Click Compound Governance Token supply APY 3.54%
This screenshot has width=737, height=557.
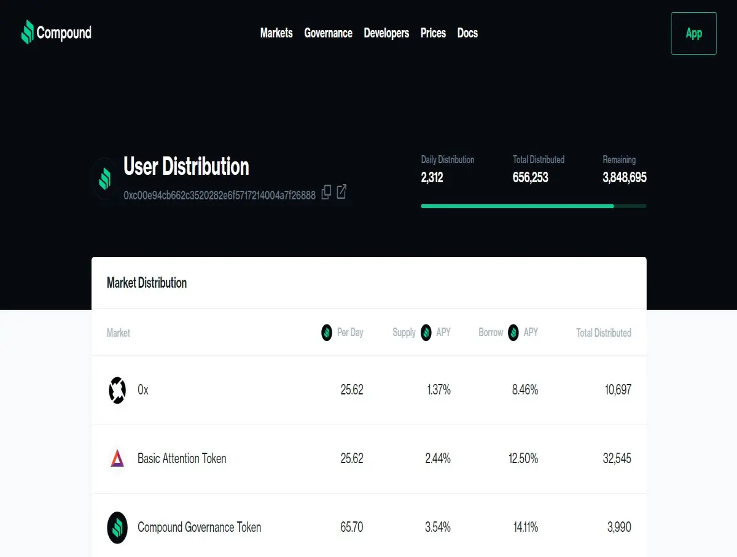(x=438, y=528)
